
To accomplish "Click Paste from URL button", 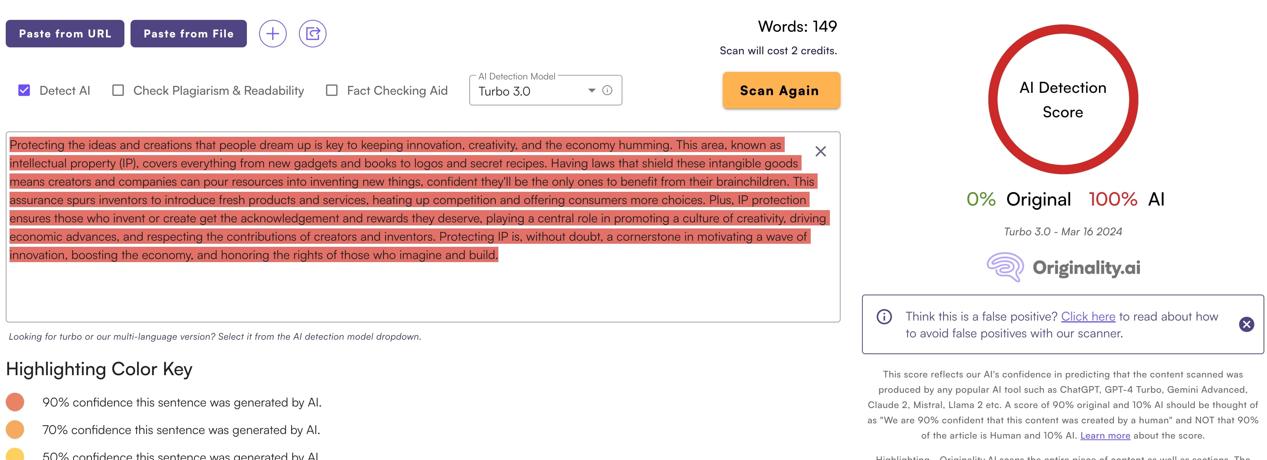I will click(65, 34).
